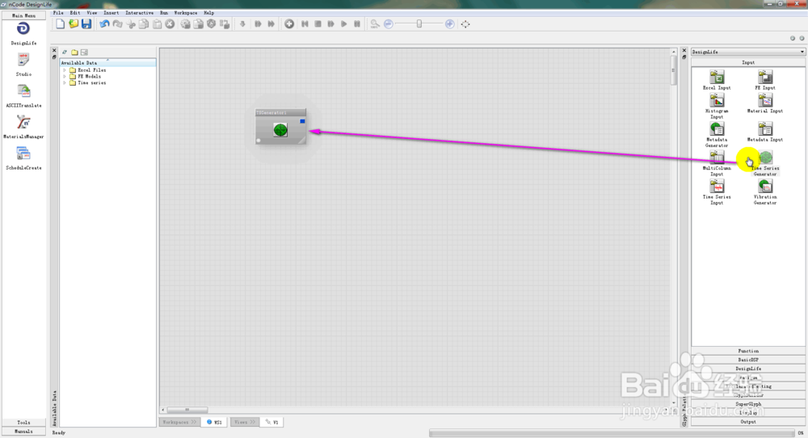Select the Material Input glyph

point(765,103)
